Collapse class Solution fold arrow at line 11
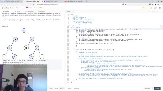This screenshot has height=91, width=163. [x=69, y=28]
